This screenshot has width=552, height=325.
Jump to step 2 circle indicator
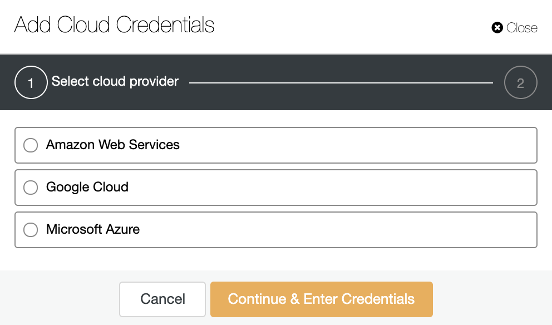521,82
